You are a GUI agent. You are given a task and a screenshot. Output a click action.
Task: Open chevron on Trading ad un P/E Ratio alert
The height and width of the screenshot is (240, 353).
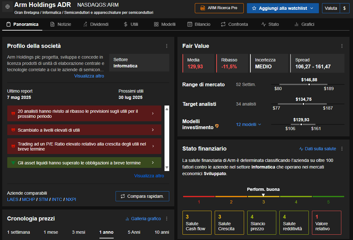click(153, 146)
